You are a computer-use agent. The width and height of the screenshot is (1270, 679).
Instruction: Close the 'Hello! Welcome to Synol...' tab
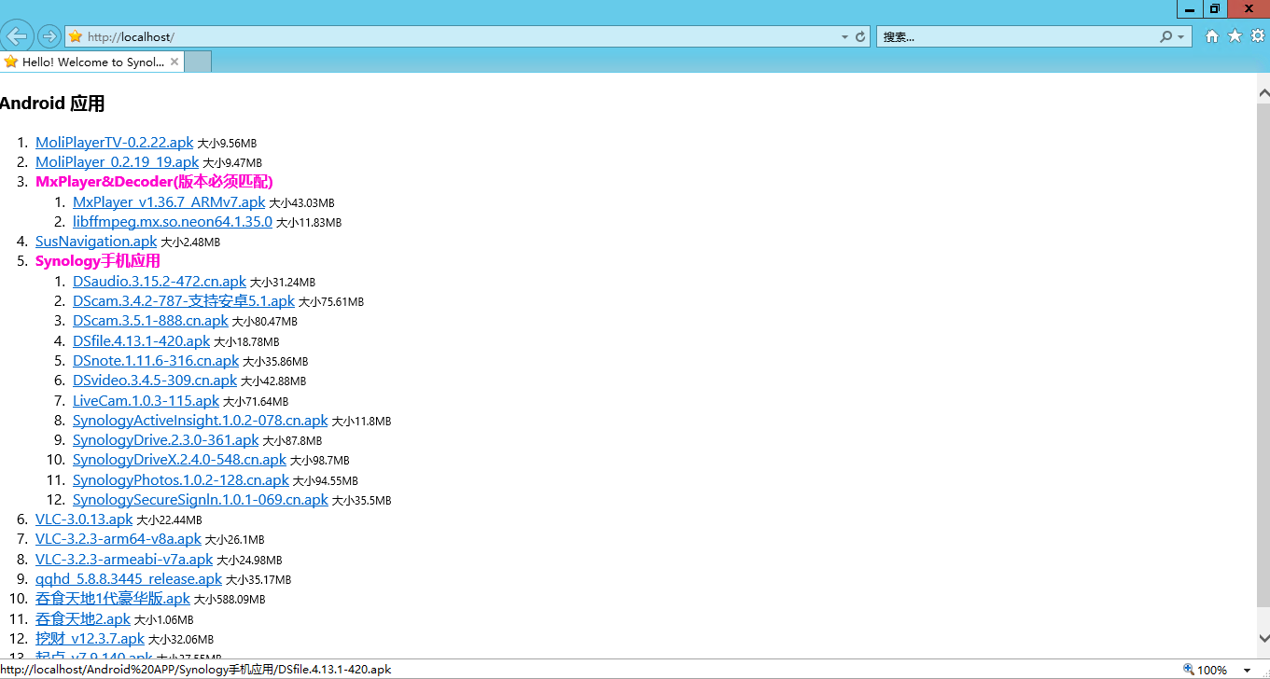[x=174, y=62]
